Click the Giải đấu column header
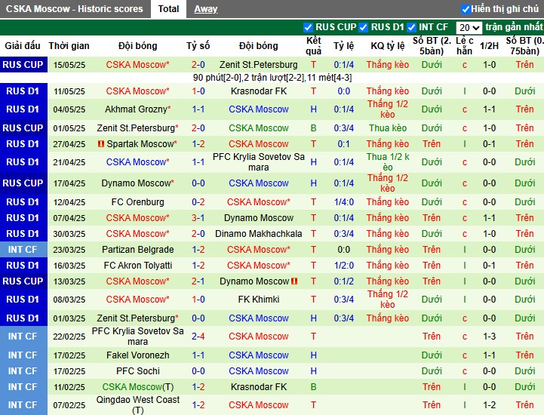This screenshot has height=415, width=544. [x=23, y=46]
